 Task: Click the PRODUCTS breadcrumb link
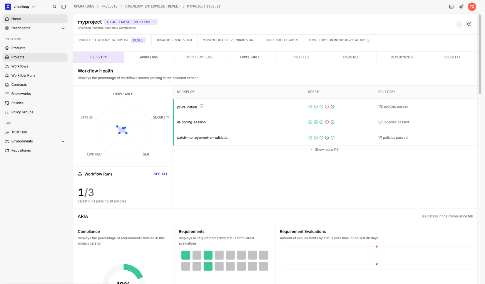point(109,6)
